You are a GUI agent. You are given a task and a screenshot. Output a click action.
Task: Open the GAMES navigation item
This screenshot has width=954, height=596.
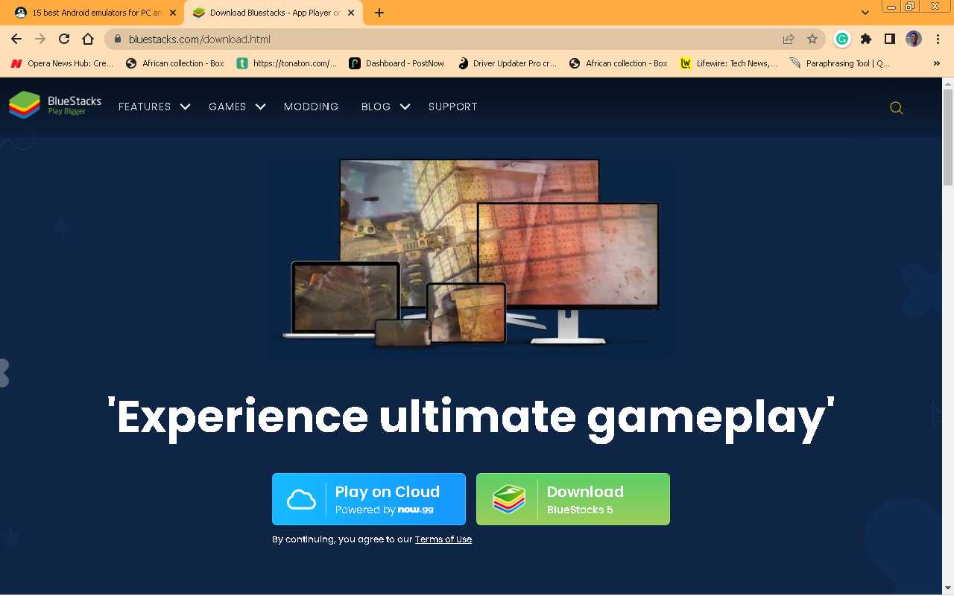click(227, 107)
